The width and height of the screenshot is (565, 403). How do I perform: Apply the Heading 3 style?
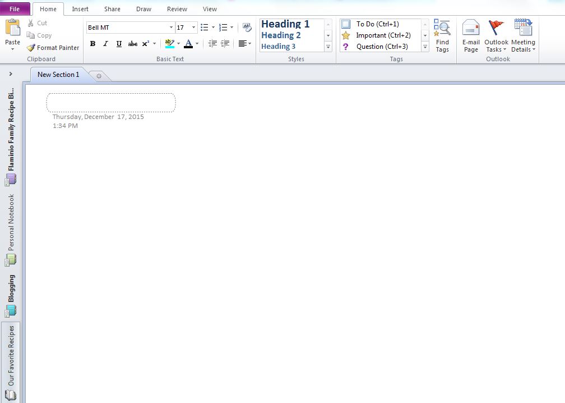point(278,47)
